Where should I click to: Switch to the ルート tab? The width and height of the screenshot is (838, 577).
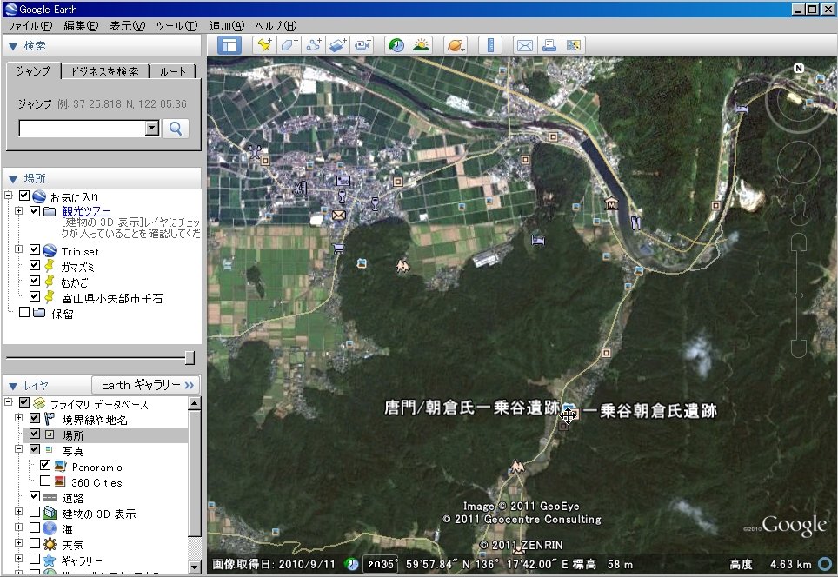click(173, 71)
